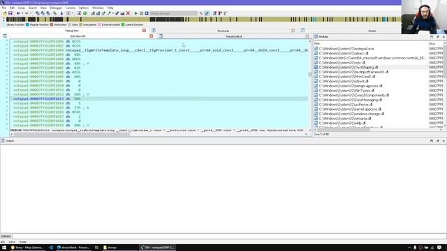Open the Debug View tab
The width and height of the screenshot is (447, 251).
click(72, 31)
